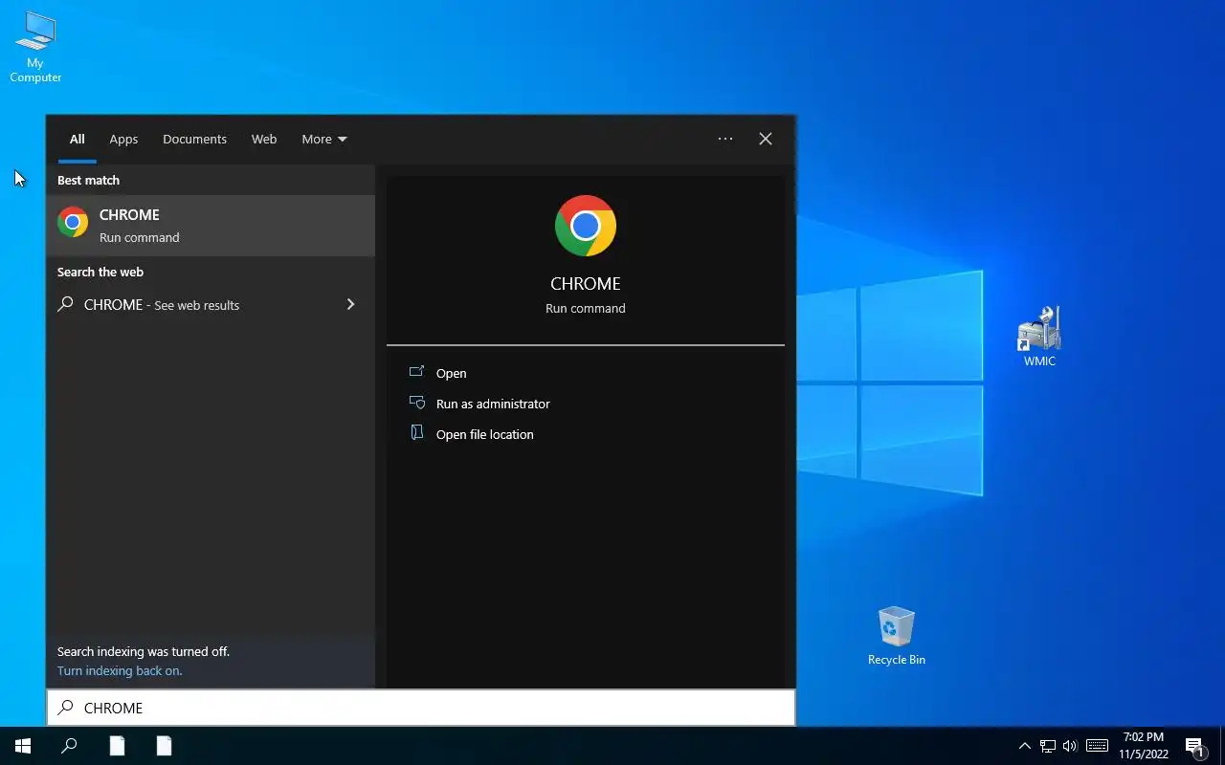
Task: Click the touch keyboard tray icon
Action: (1097, 746)
